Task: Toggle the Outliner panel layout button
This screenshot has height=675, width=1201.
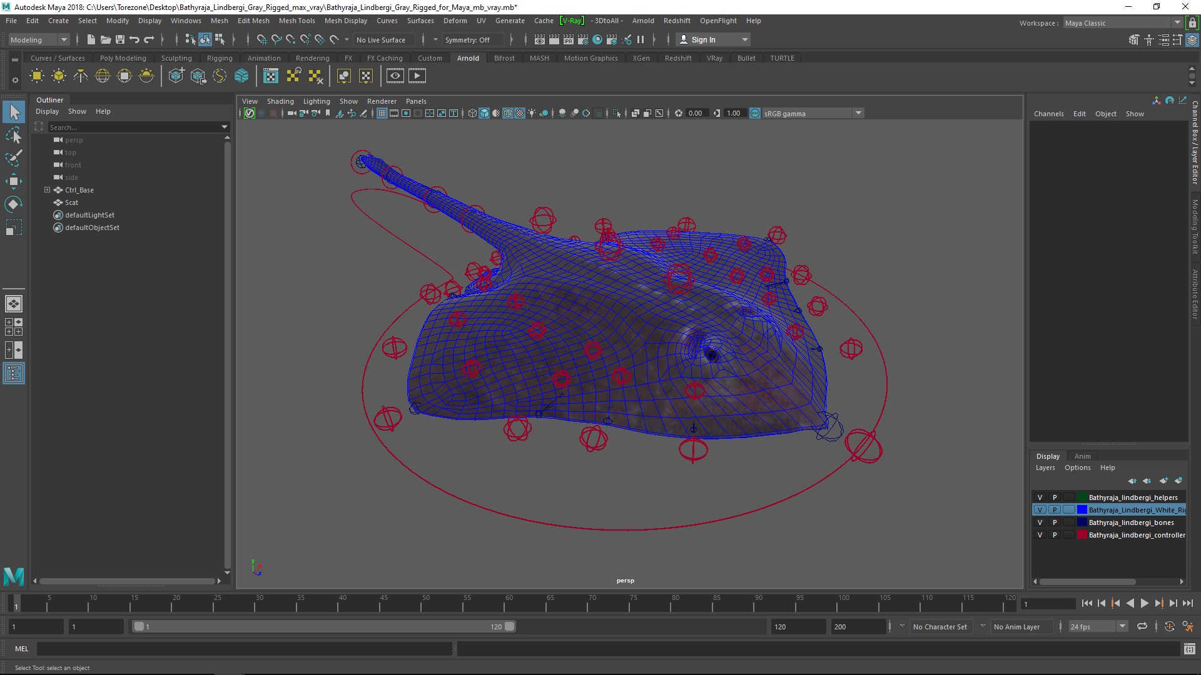Action: (14, 374)
